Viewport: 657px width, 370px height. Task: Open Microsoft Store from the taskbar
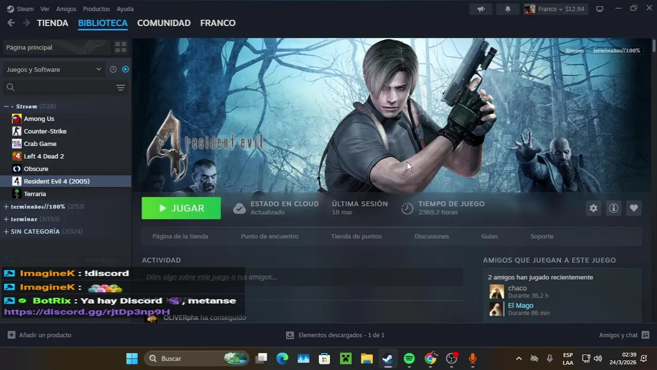[x=324, y=358]
